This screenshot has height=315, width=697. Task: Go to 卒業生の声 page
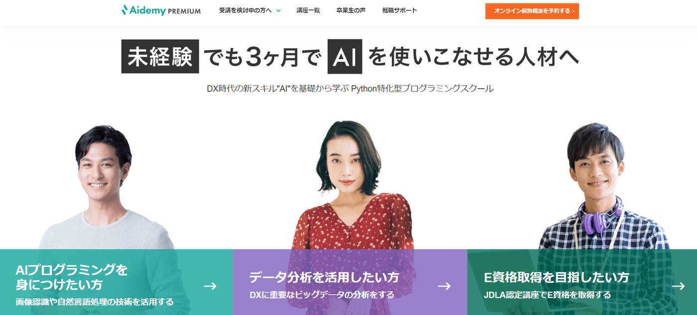pos(351,10)
